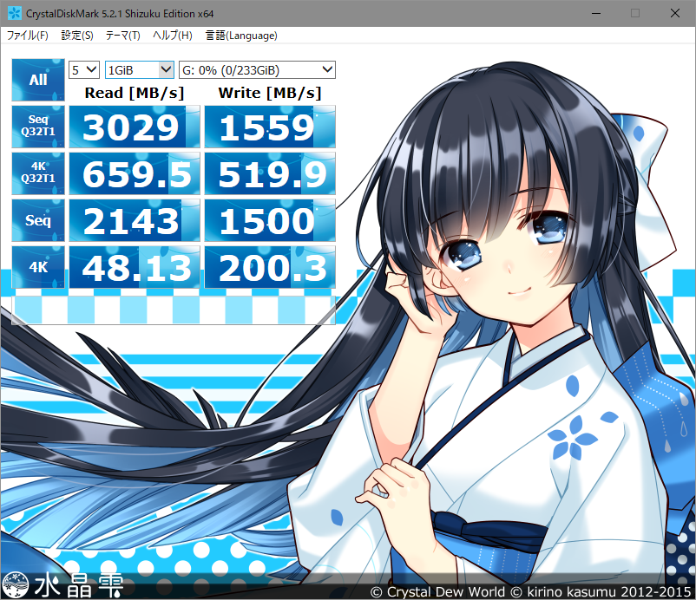Run the Seq sequential test
Screen dimensions: 696x600
tap(37, 220)
